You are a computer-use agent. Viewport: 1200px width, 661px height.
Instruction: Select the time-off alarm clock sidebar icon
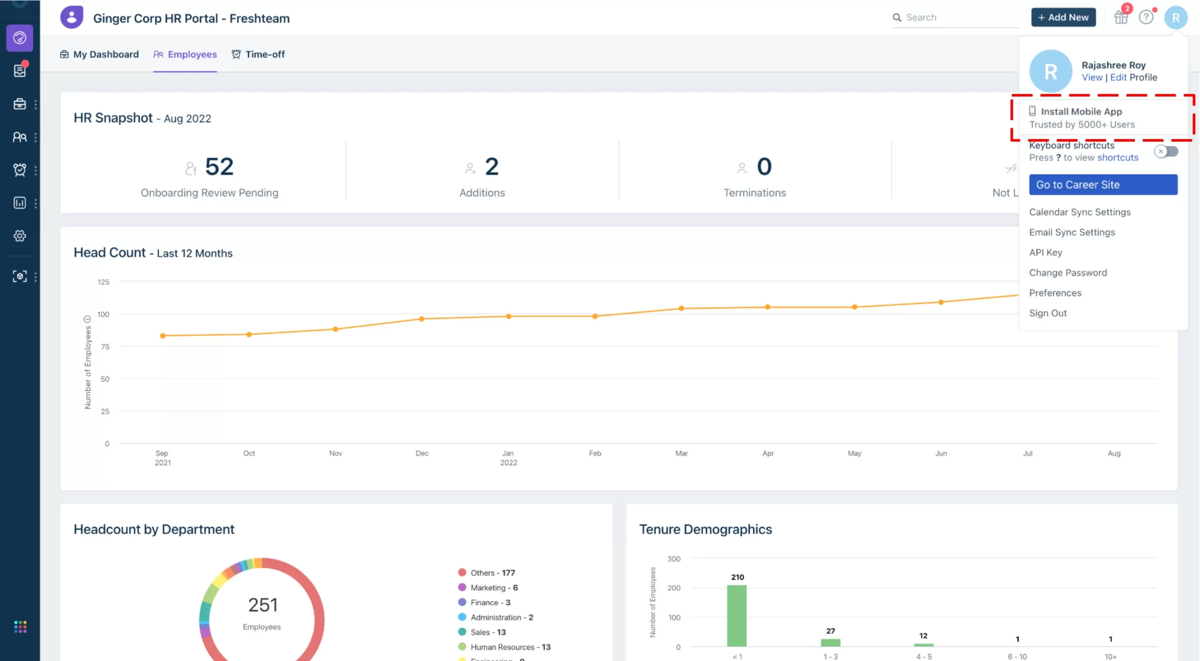(x=20, y=170)
